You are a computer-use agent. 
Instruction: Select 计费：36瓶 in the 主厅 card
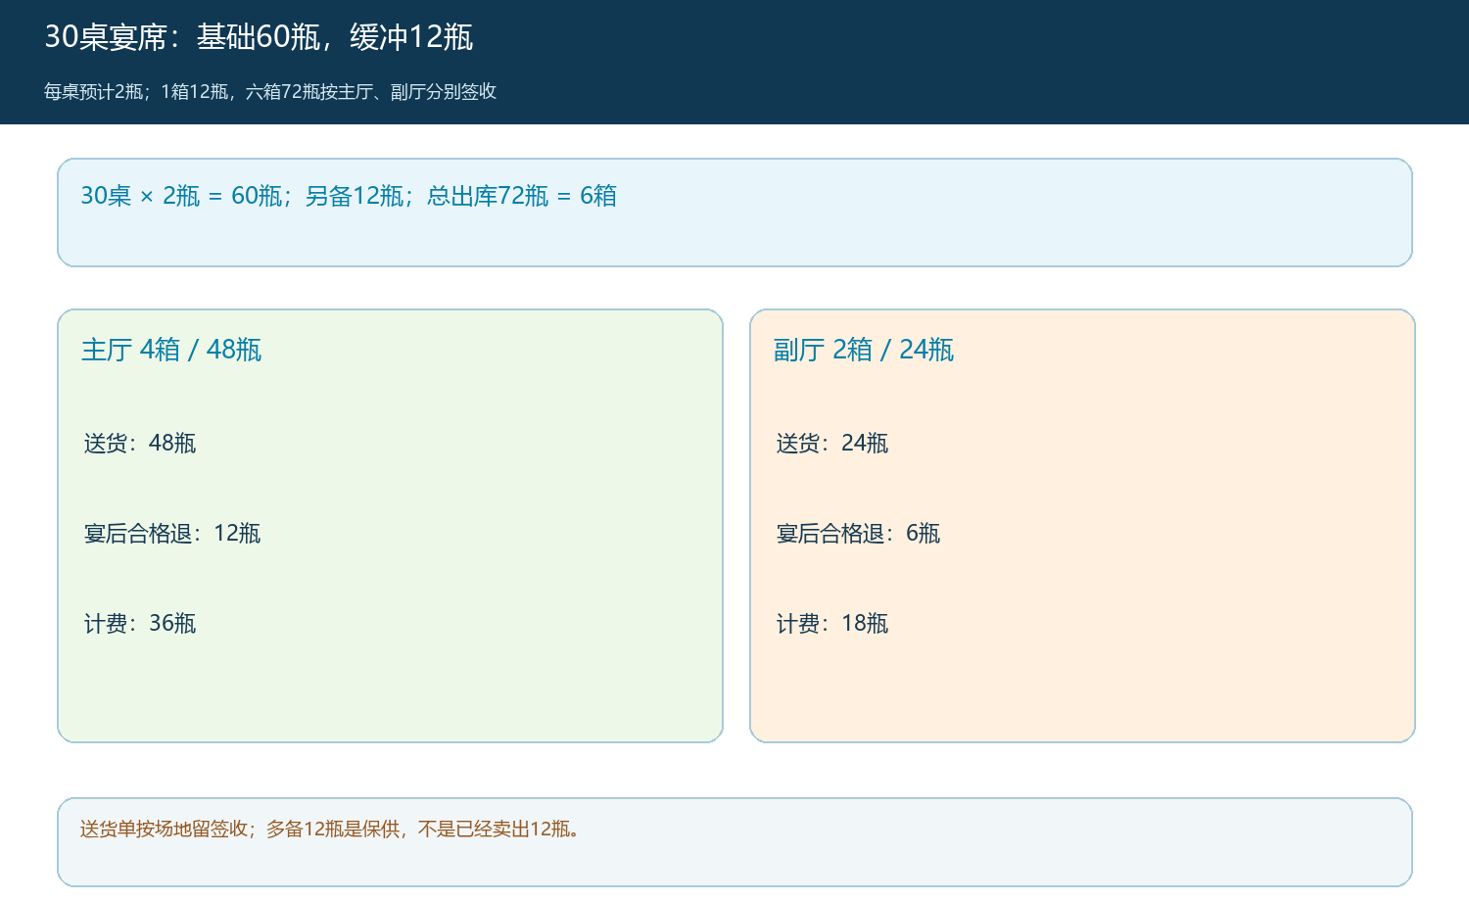click(x=140, y=624)
